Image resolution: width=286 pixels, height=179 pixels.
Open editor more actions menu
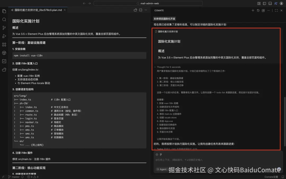[x=146, y=10]
